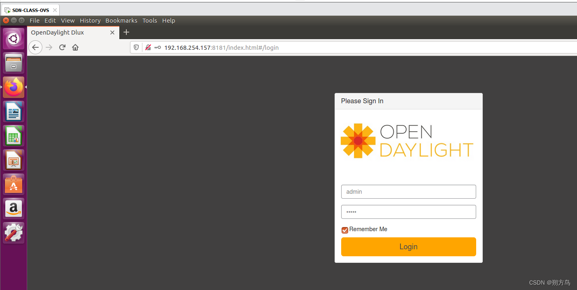Reload the current page
The image size is (577, 290).
(62, 47)
